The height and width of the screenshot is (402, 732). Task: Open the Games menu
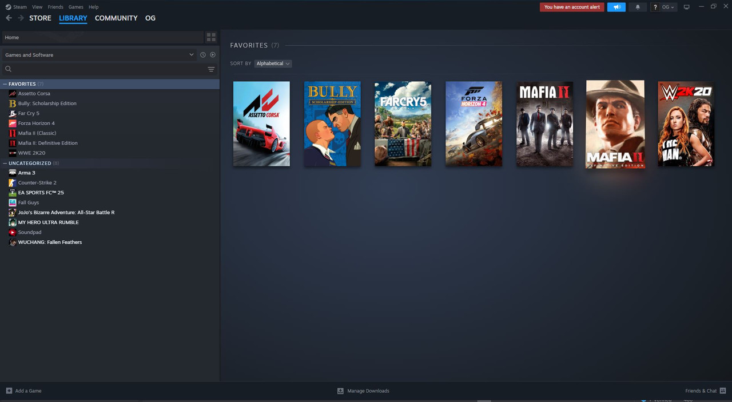75,7
